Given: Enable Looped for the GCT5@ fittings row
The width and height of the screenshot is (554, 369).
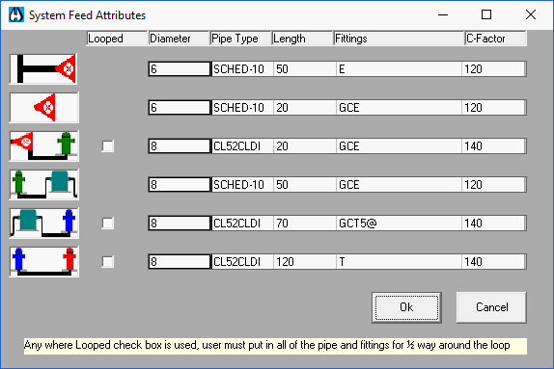Looking at the screenshot, I should pyautogui.click(x=108, y=223).
